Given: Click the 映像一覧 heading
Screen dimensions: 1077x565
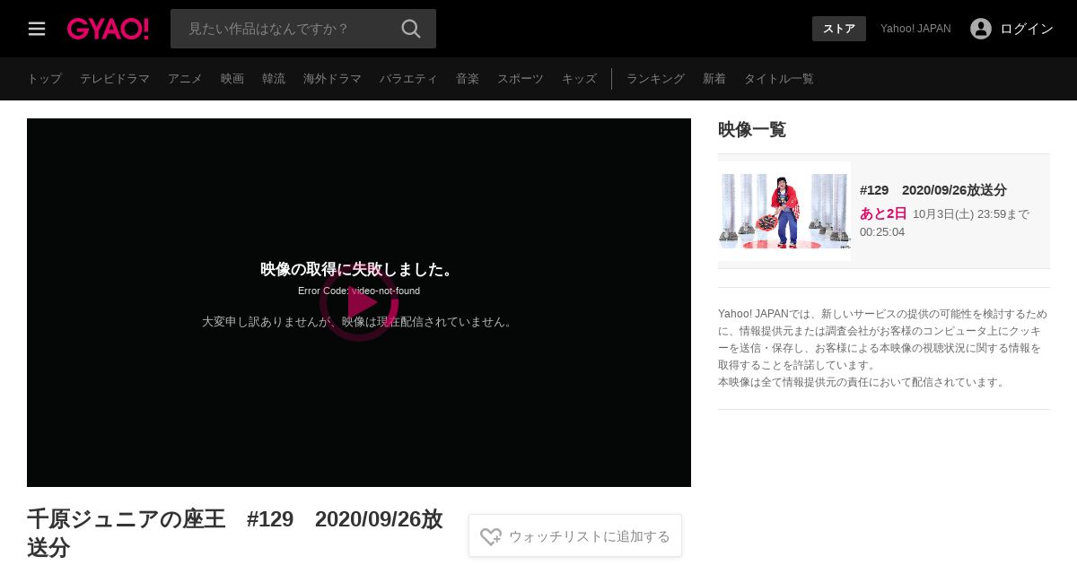Looking at the screenshot, I should coord(752,129).
